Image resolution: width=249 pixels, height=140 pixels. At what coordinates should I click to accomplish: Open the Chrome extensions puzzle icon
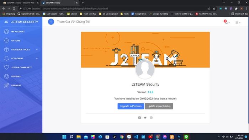click(x=236, y=9)
